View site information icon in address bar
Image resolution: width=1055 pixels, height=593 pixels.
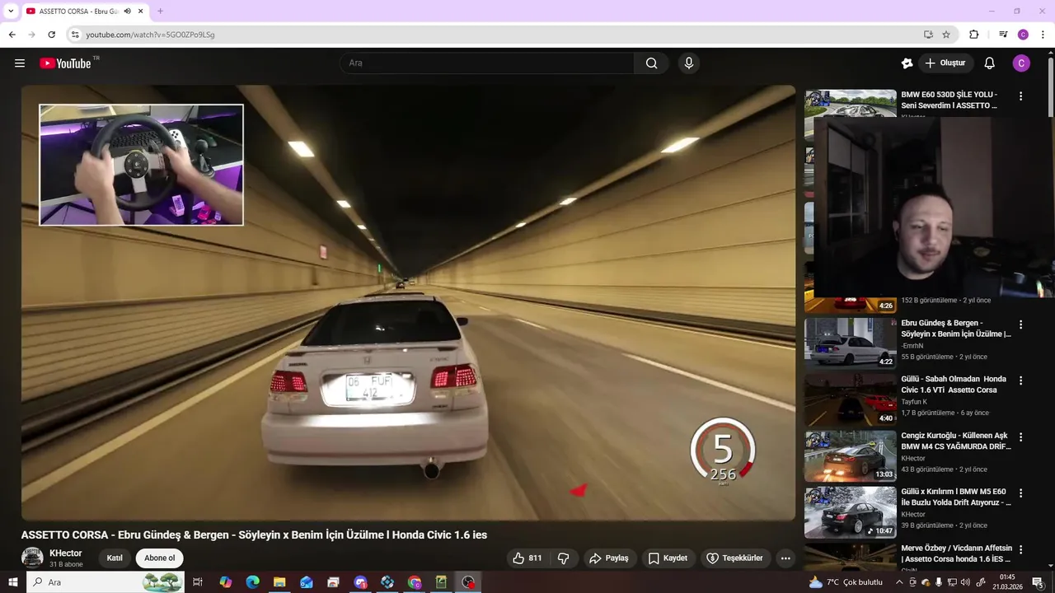(x=75, y=35)
